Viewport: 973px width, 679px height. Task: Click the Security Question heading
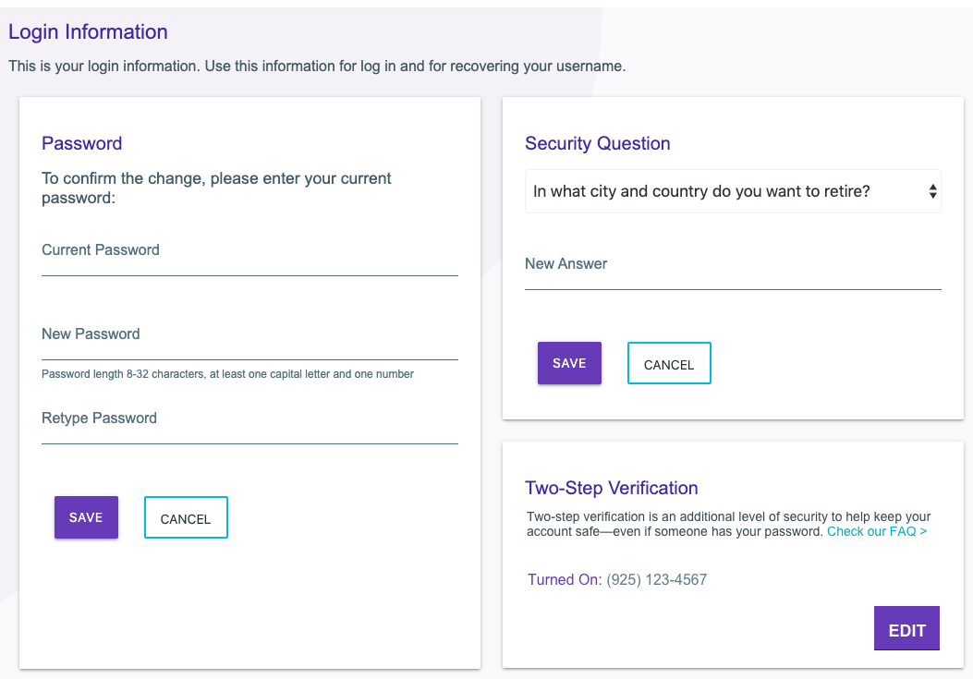pyautogui.click(x=598, y=143)
